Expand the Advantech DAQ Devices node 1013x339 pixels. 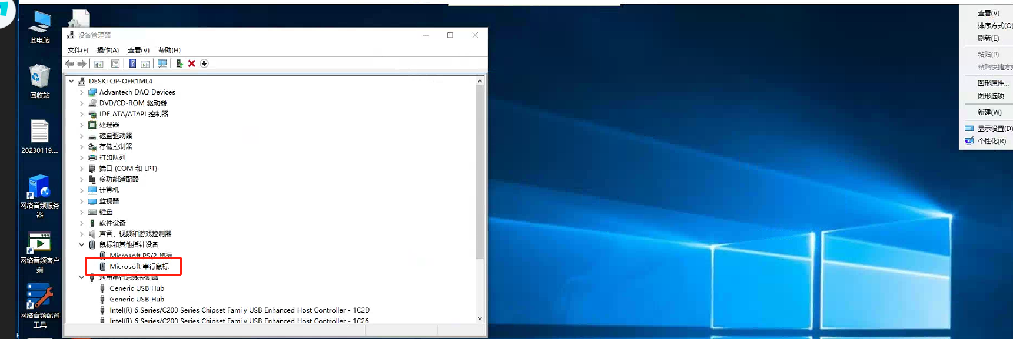pos(82,92)
